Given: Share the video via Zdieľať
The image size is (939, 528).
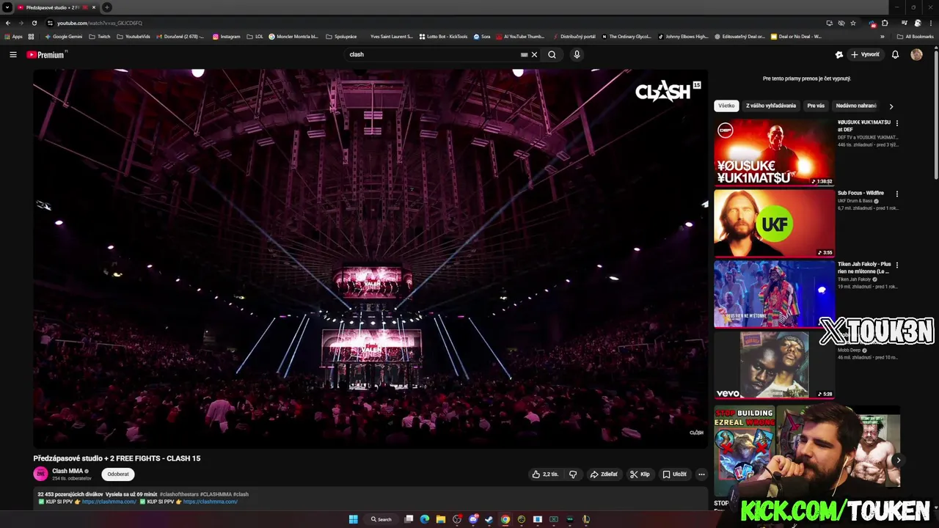Looking at the screenshot, I should (604, 474).
